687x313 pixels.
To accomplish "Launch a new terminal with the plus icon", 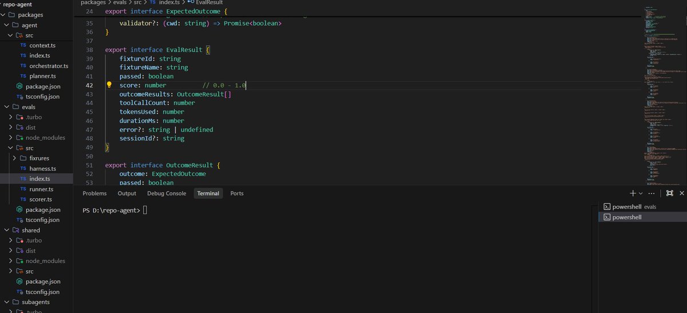I will [633, 194].
